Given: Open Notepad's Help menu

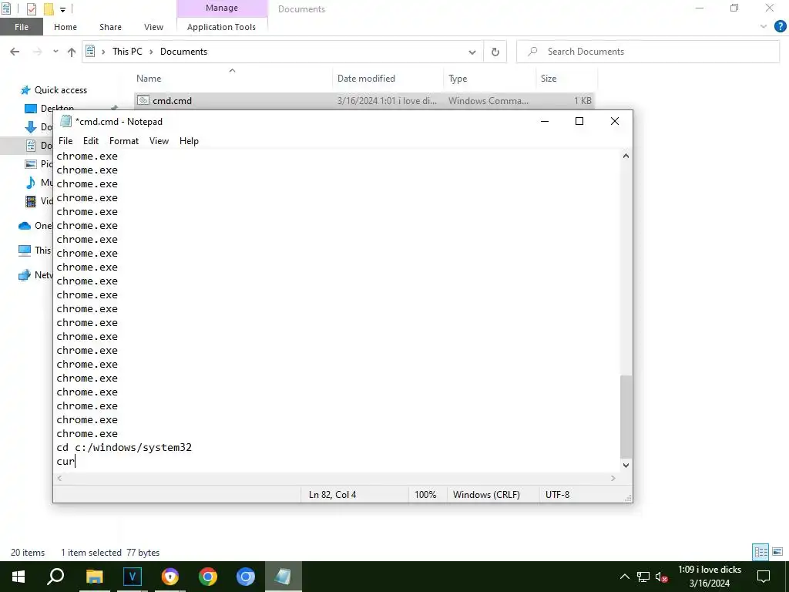Looking at the screenshot, I should click(189, 141).
